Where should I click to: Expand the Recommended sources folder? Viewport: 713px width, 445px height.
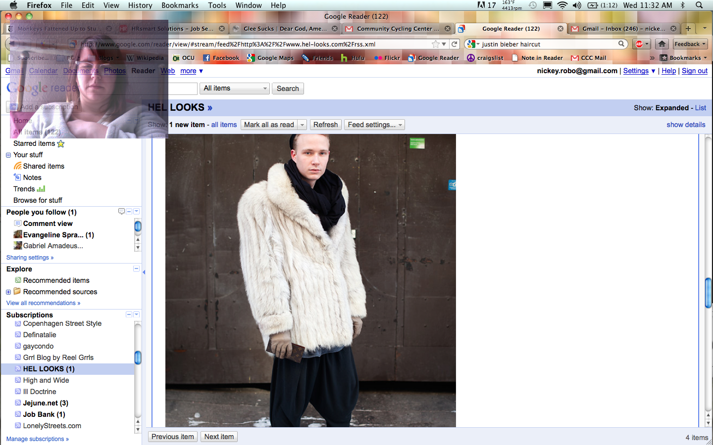click(8, 292)
